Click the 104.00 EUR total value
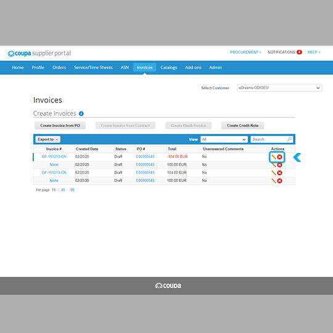 point(177,173)
